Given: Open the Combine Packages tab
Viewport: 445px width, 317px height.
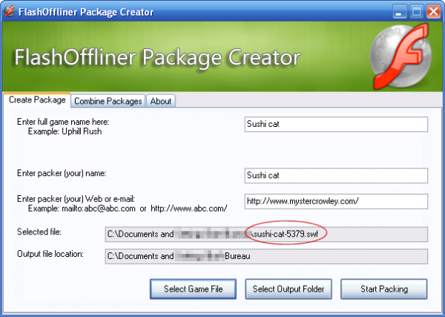Looking at the screenshot, I should click(x=108, y=101).
